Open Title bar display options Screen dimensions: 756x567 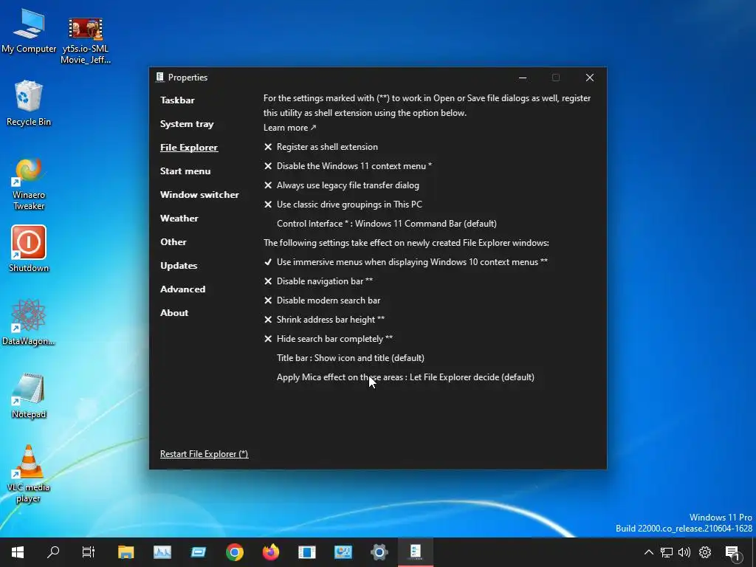(x=351, y=358)
